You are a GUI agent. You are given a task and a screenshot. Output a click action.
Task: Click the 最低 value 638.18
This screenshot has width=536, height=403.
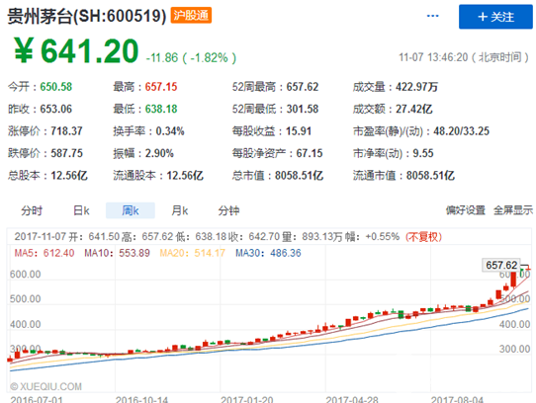click(161, 109)
